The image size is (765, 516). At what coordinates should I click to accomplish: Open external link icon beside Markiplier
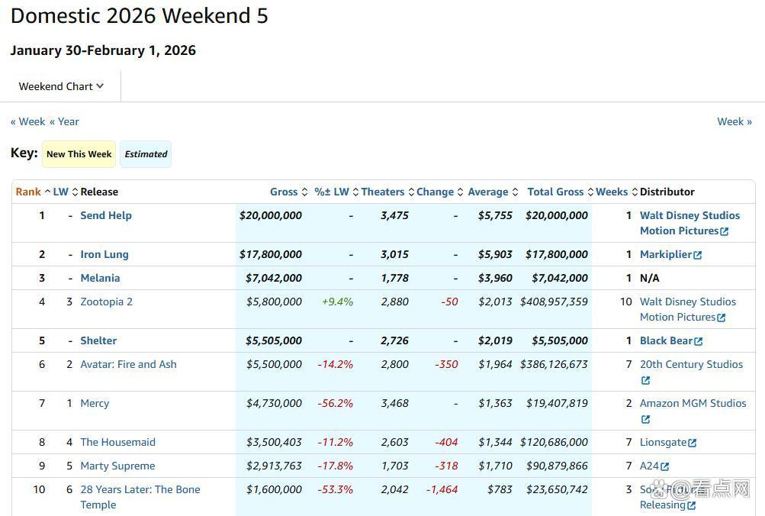click(698, 255)
